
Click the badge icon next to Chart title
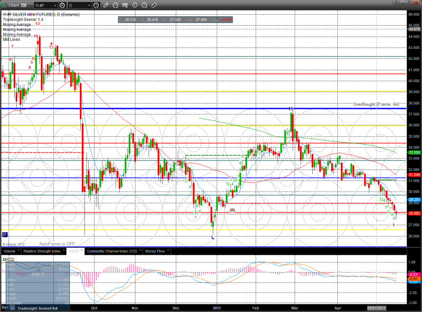click(x=24, y=5)
